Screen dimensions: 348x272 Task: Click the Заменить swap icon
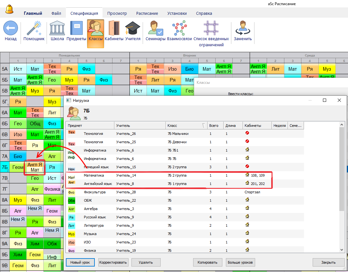pos(243,28)
